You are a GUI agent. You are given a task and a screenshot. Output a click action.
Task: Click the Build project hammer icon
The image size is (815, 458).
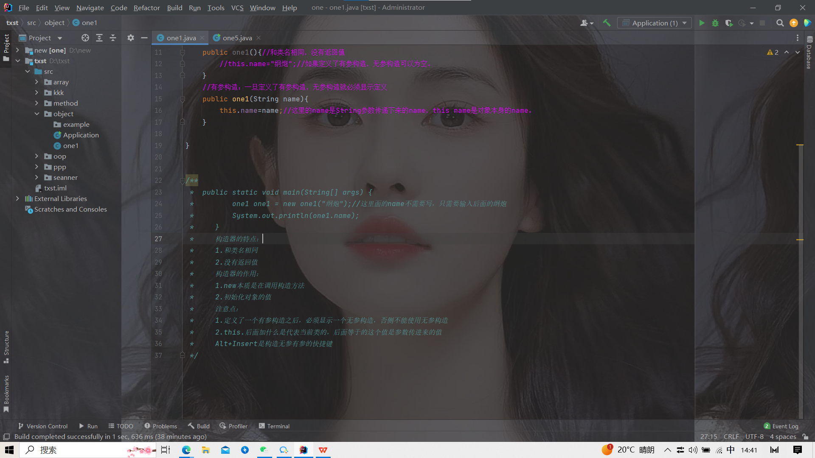pyautogui.click(x=607, y=23)
